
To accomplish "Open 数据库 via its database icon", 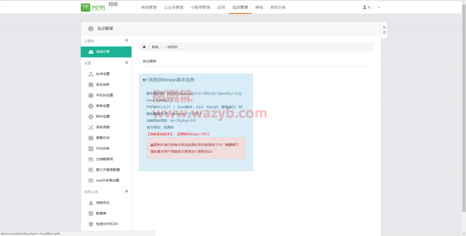I will tap(91, 213).
